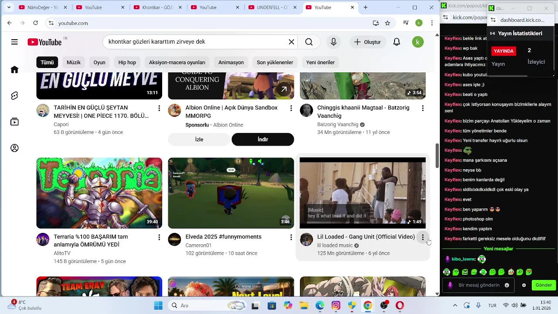Switch to the UNDERFELL tab

coord(272,7)
